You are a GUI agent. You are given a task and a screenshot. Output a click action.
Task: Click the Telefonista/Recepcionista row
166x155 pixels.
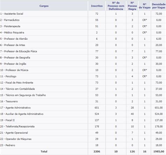83,127
